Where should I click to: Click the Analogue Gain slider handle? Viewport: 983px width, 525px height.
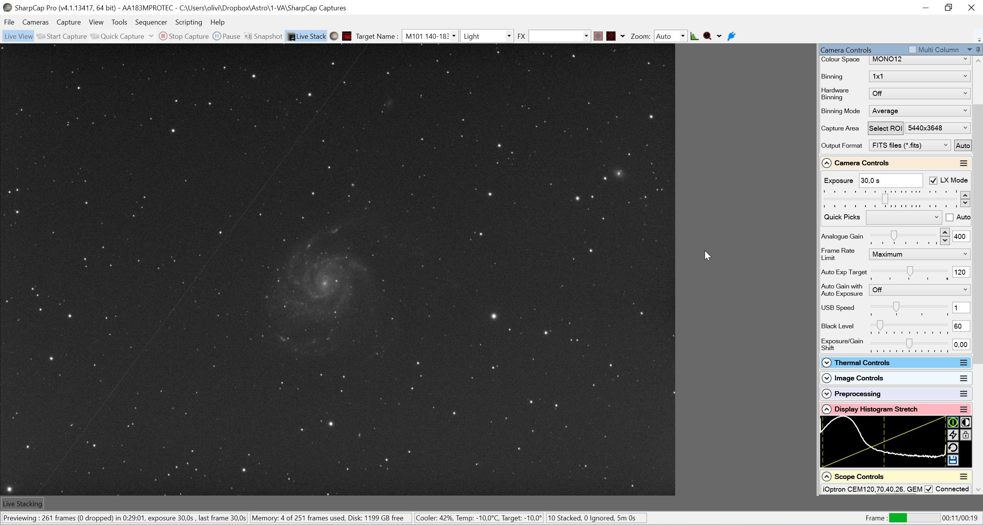(x=894, y=235)
